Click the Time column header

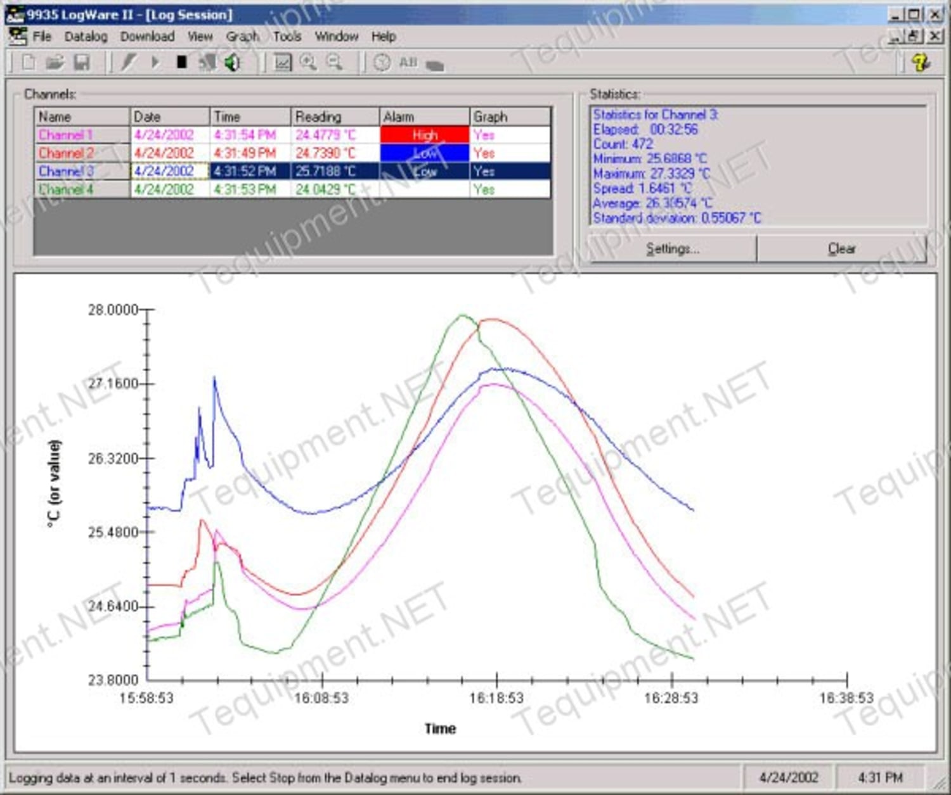(250, 117)
